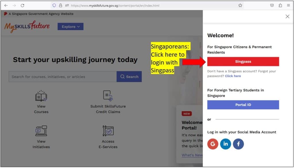Image resolution: width=294 pixels, height=168 pixels.
Task: Expand the Explore dropdown menu
Action: click(71, 27)
